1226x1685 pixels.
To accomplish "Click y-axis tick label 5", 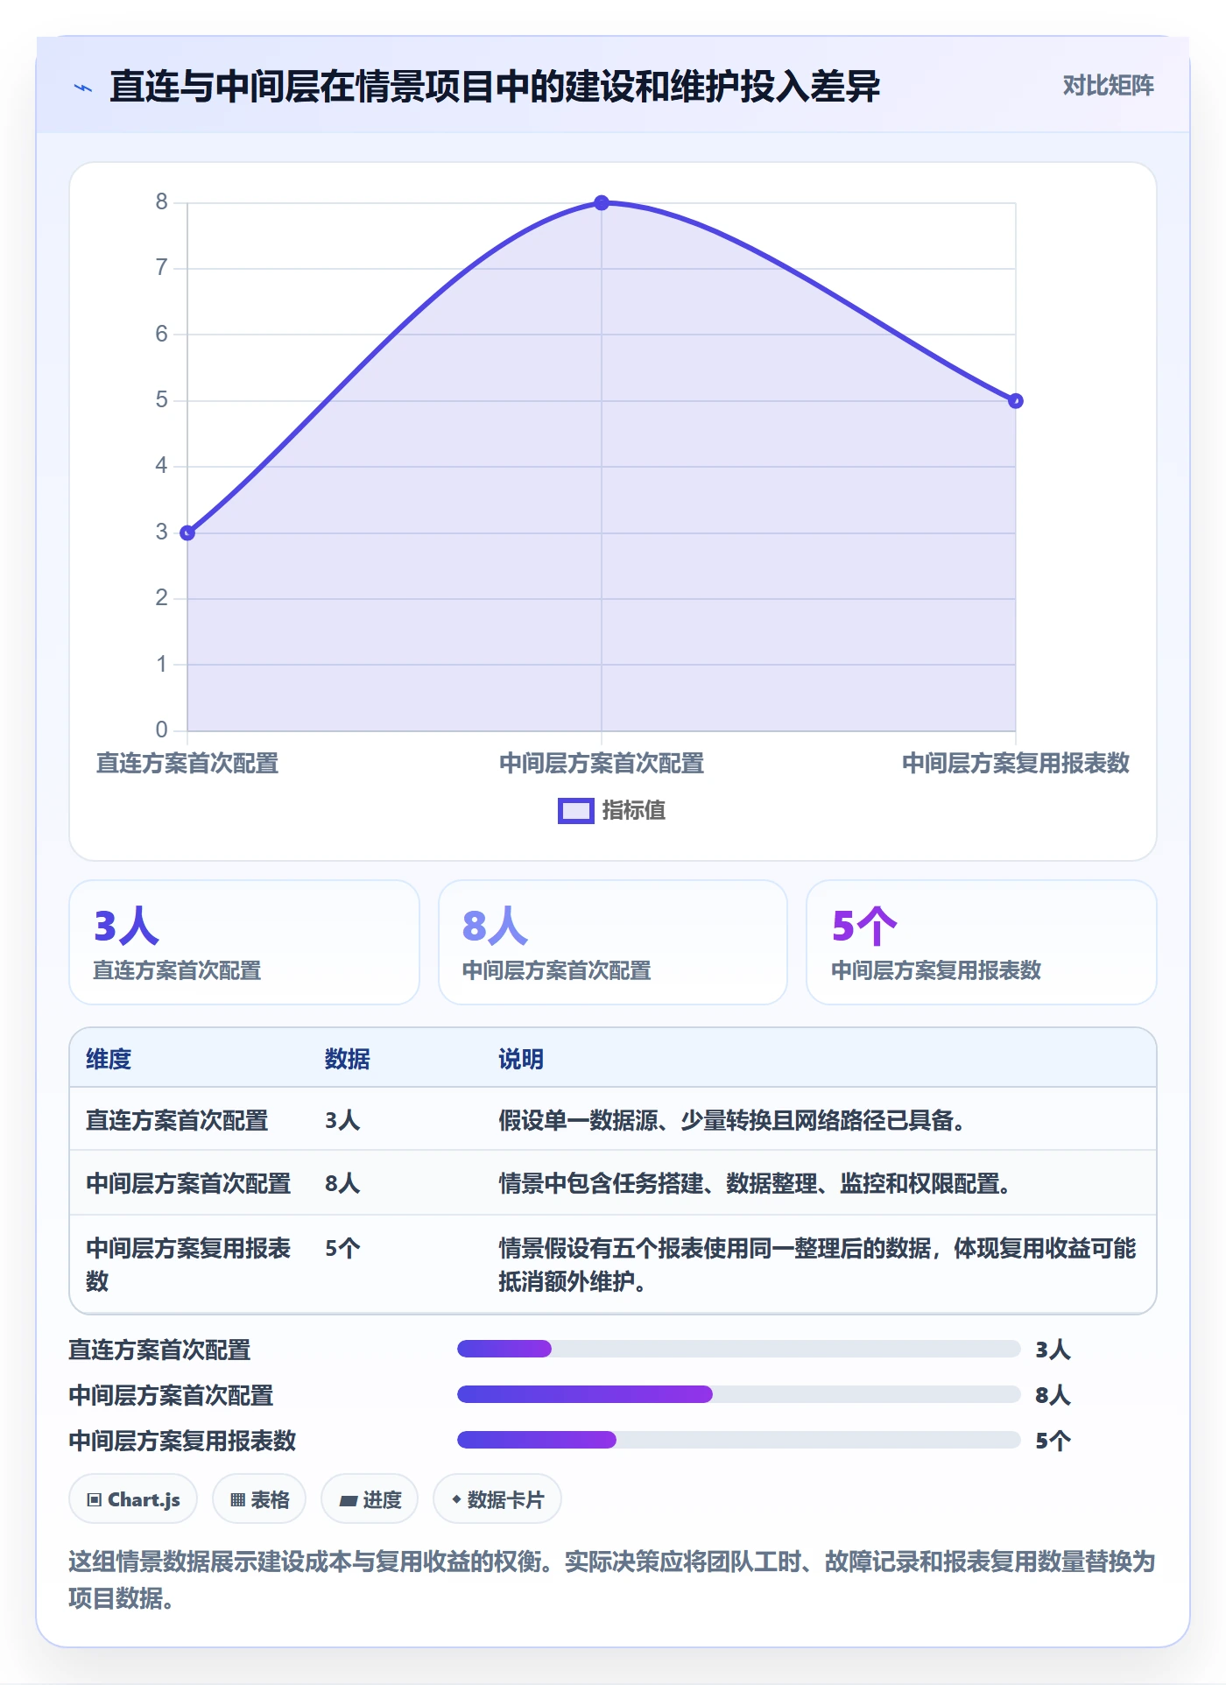I will tap(161, 400).
